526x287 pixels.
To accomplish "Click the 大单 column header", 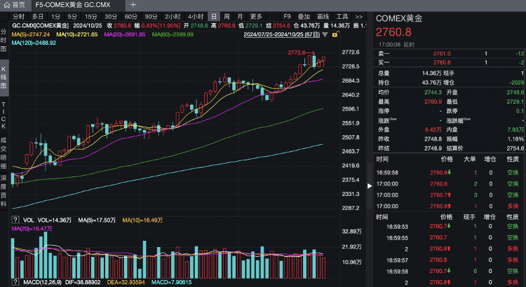I will tap(469, 159).
